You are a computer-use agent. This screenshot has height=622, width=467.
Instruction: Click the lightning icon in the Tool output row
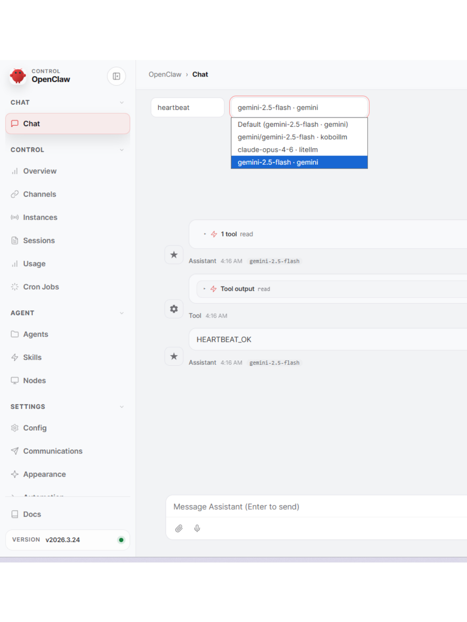pyautogui.click(x=213, y=289)
